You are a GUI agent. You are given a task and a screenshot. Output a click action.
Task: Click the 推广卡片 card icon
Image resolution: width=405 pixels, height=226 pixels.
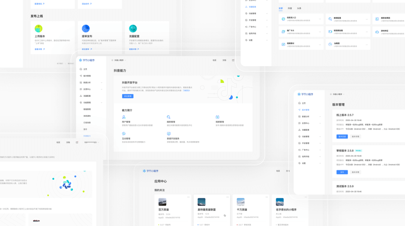(x=283, y=32)
